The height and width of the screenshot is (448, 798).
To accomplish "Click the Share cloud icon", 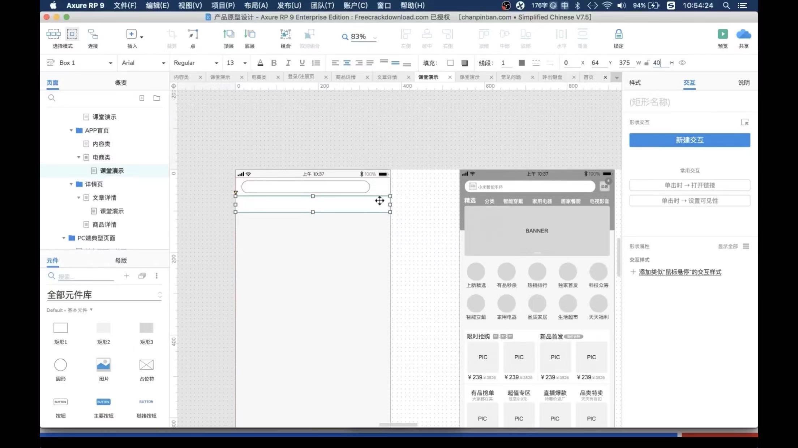I will 743,34.
